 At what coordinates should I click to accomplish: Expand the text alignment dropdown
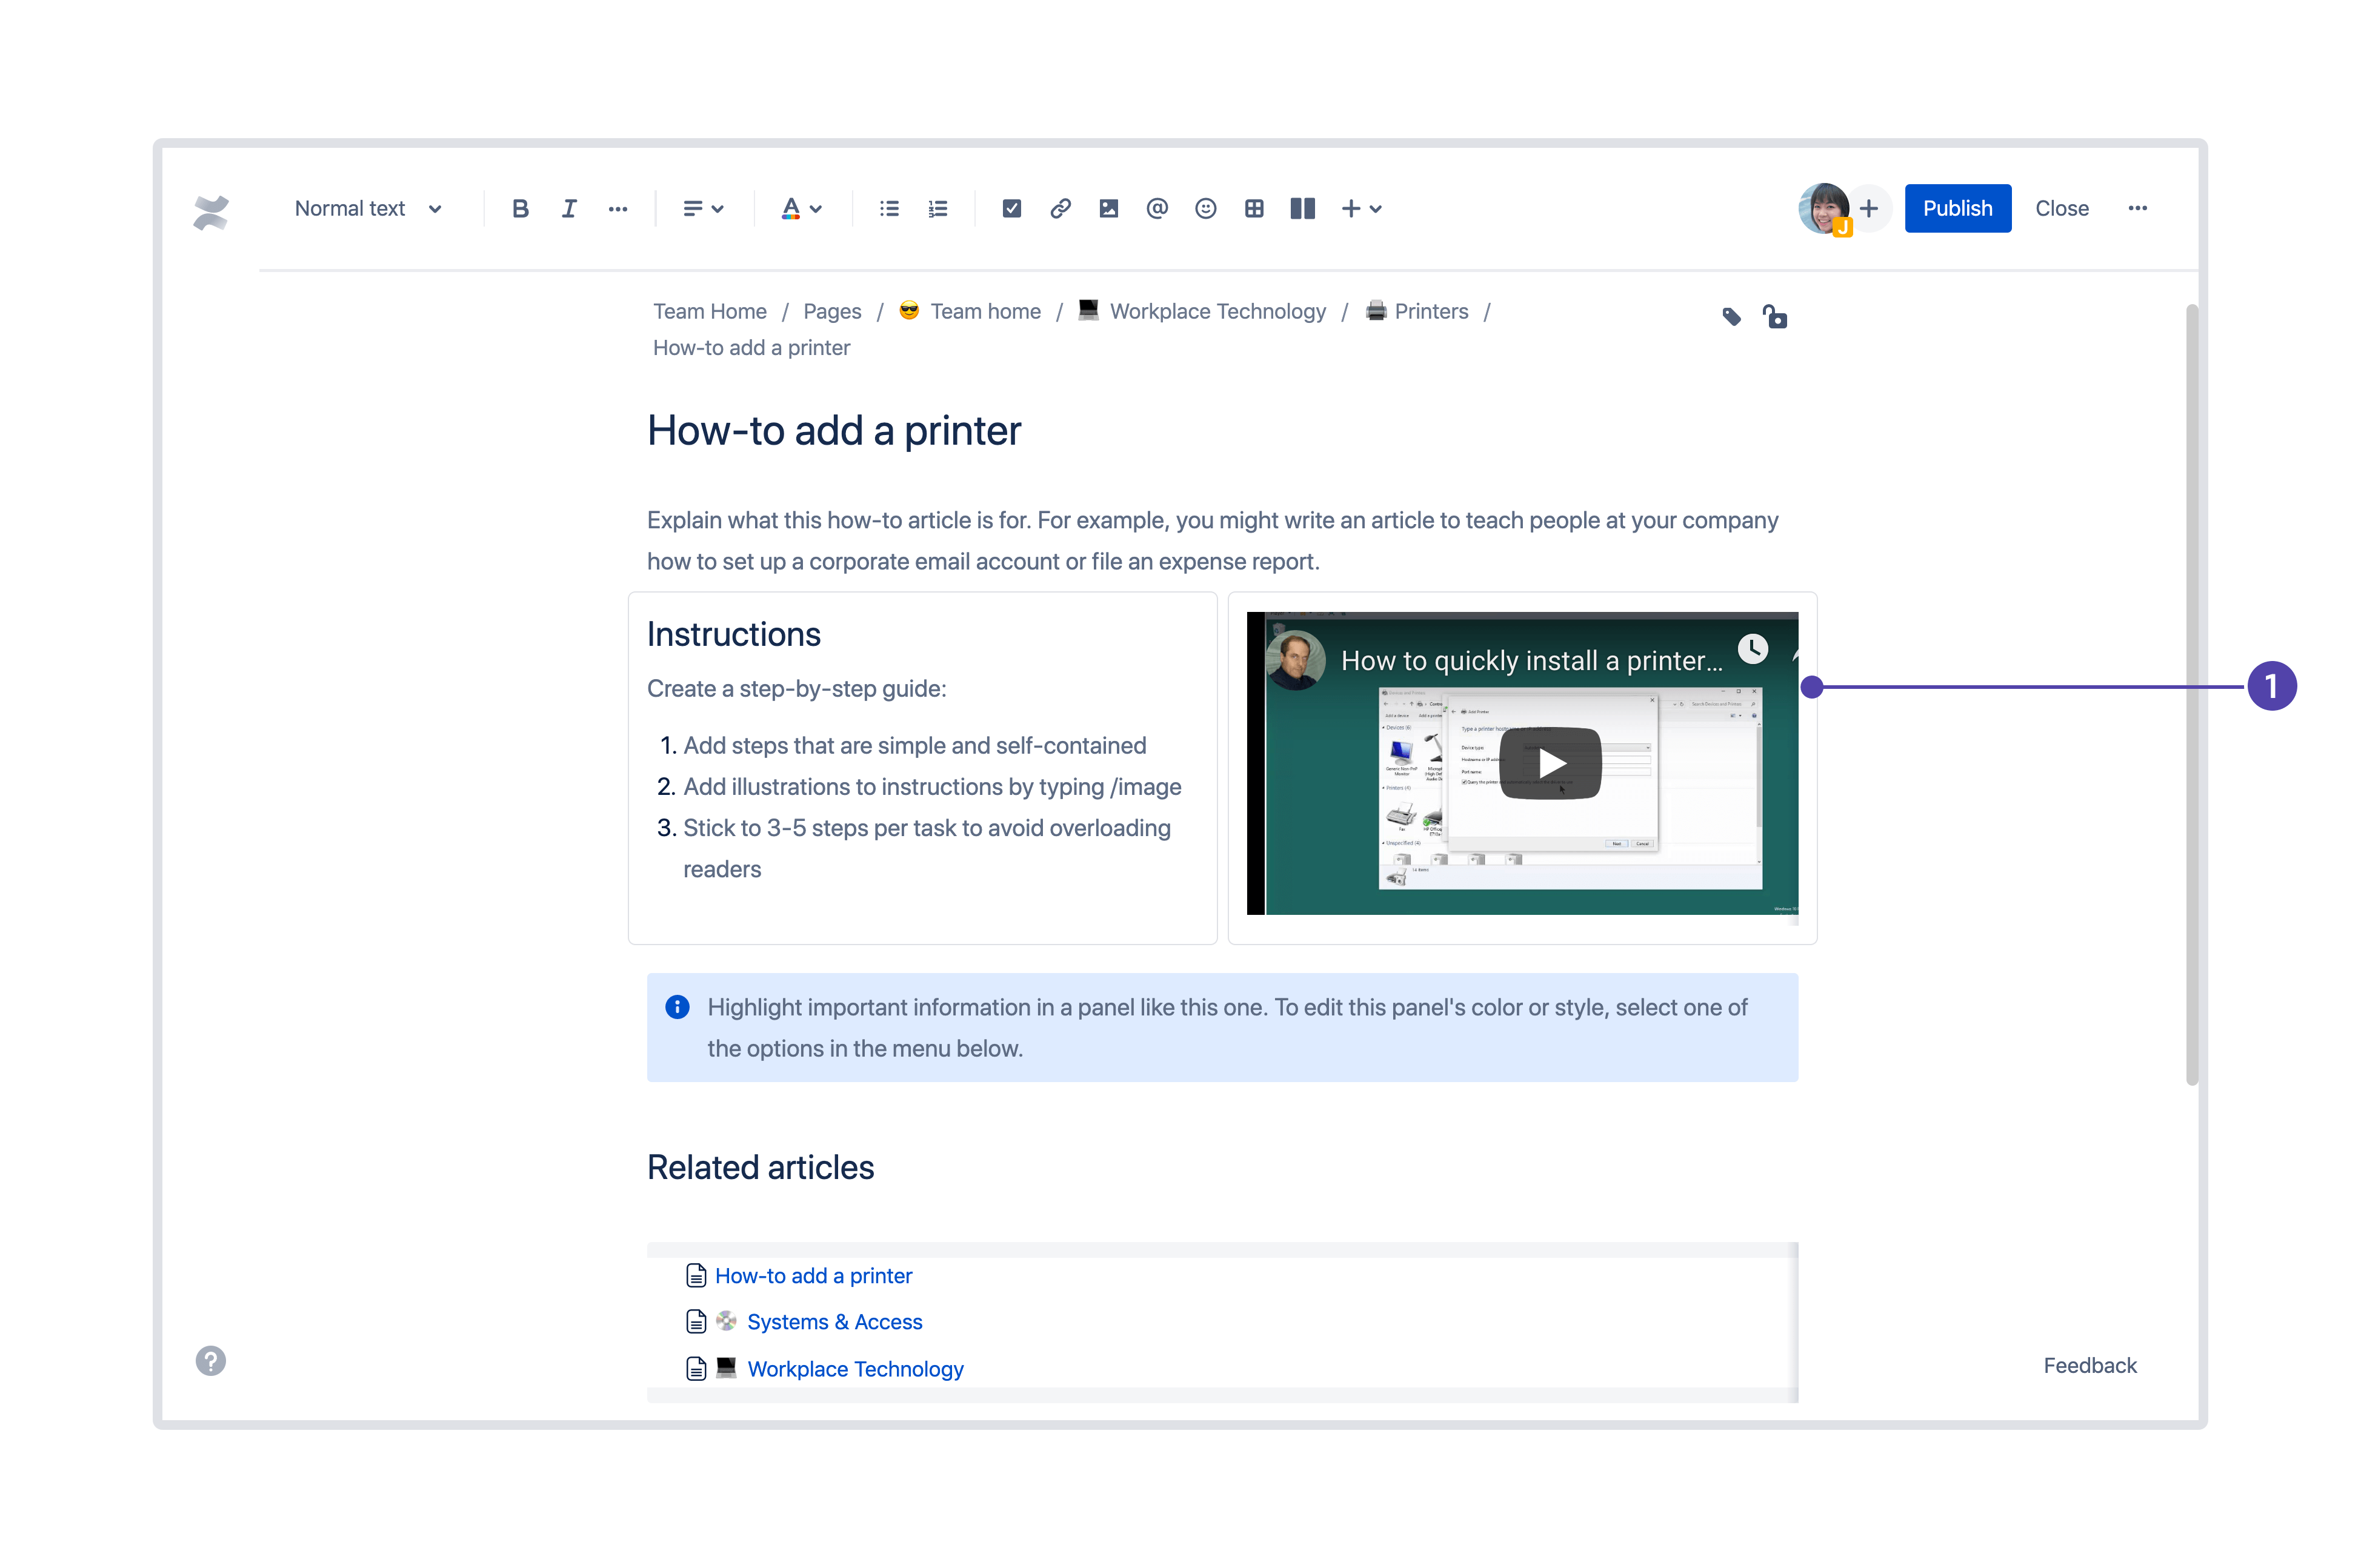click(x=703, y=209)
